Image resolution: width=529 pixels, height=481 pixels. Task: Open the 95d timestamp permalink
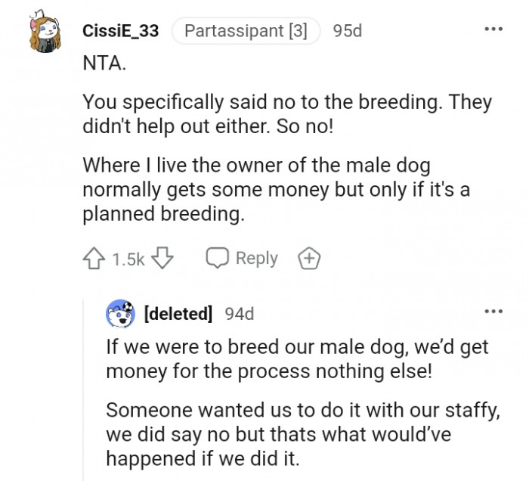(x=347, y=31)
